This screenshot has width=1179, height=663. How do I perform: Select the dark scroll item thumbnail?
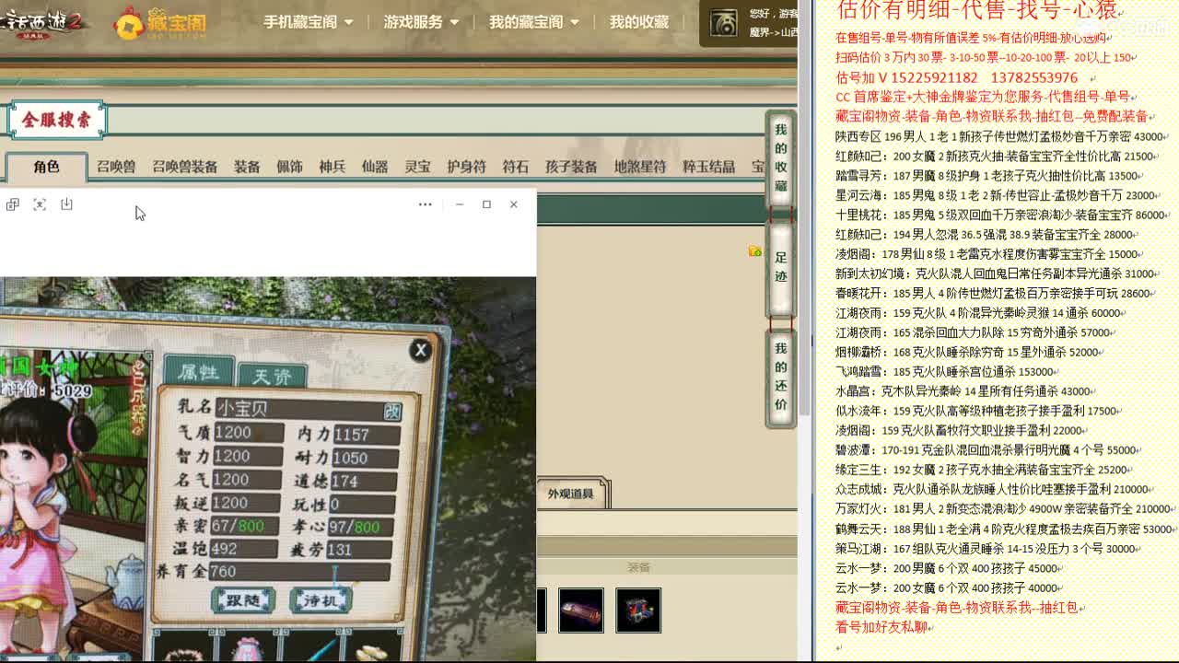pos(581,611)
